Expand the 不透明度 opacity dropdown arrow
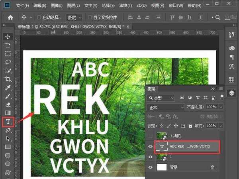The height and width of the screenshot is (179, 239). click(221, 107)
